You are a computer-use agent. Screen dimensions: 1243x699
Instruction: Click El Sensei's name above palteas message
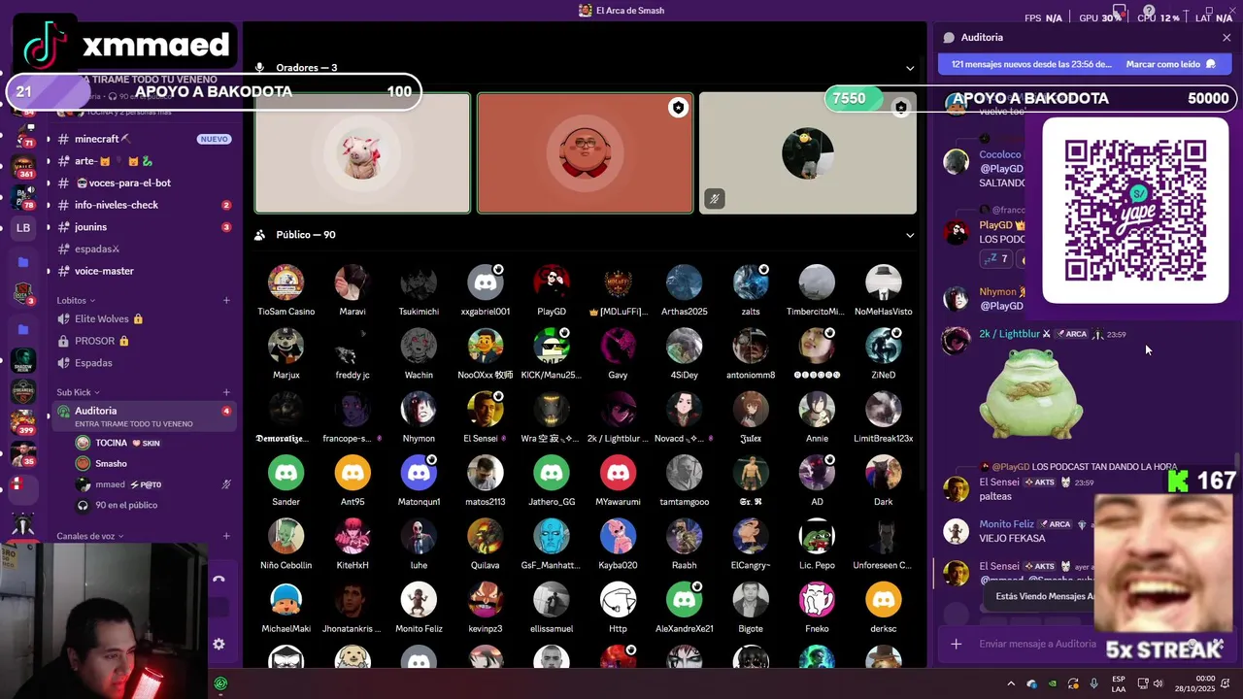point(999,482)
